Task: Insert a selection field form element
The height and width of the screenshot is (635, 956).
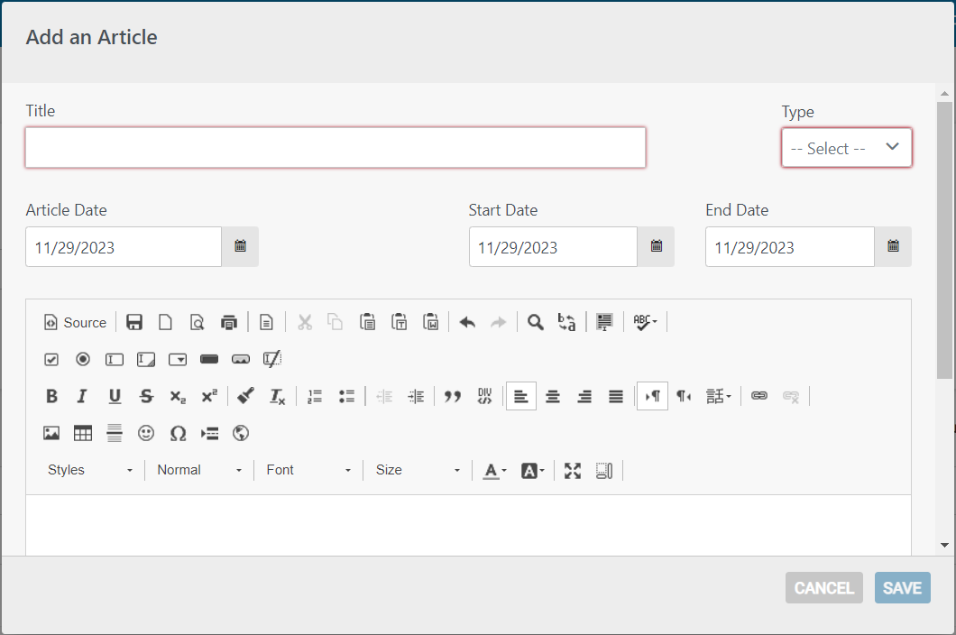Action: tap(178, 359)
